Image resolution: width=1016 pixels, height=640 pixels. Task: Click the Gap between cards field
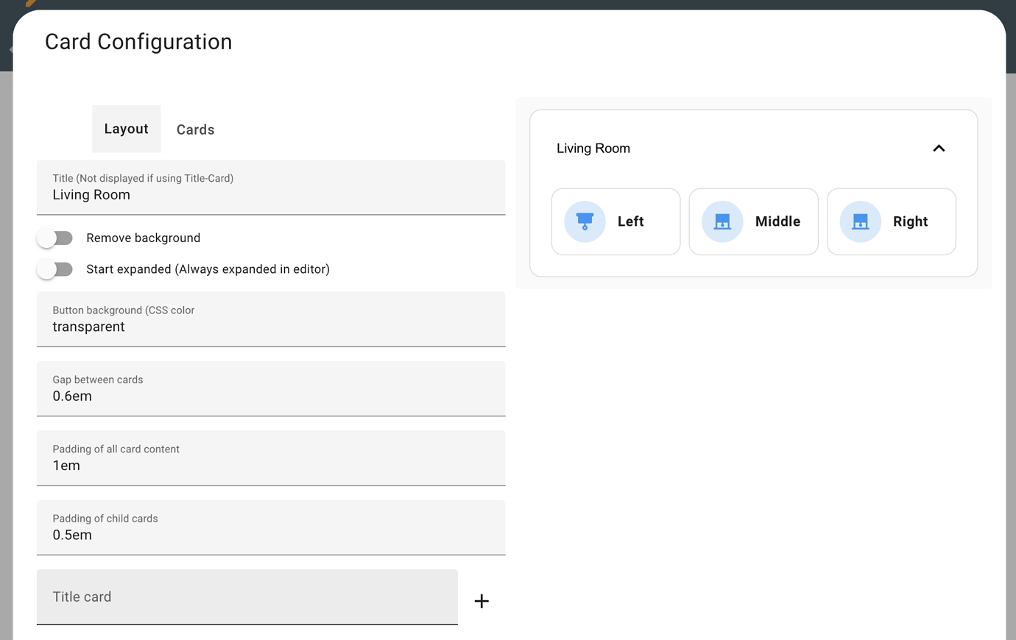click(x=270, y=396)
